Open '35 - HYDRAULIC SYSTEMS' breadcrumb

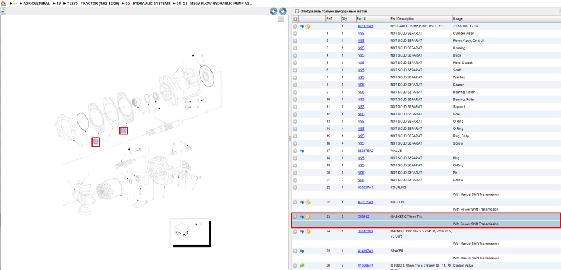click(148, 3)
